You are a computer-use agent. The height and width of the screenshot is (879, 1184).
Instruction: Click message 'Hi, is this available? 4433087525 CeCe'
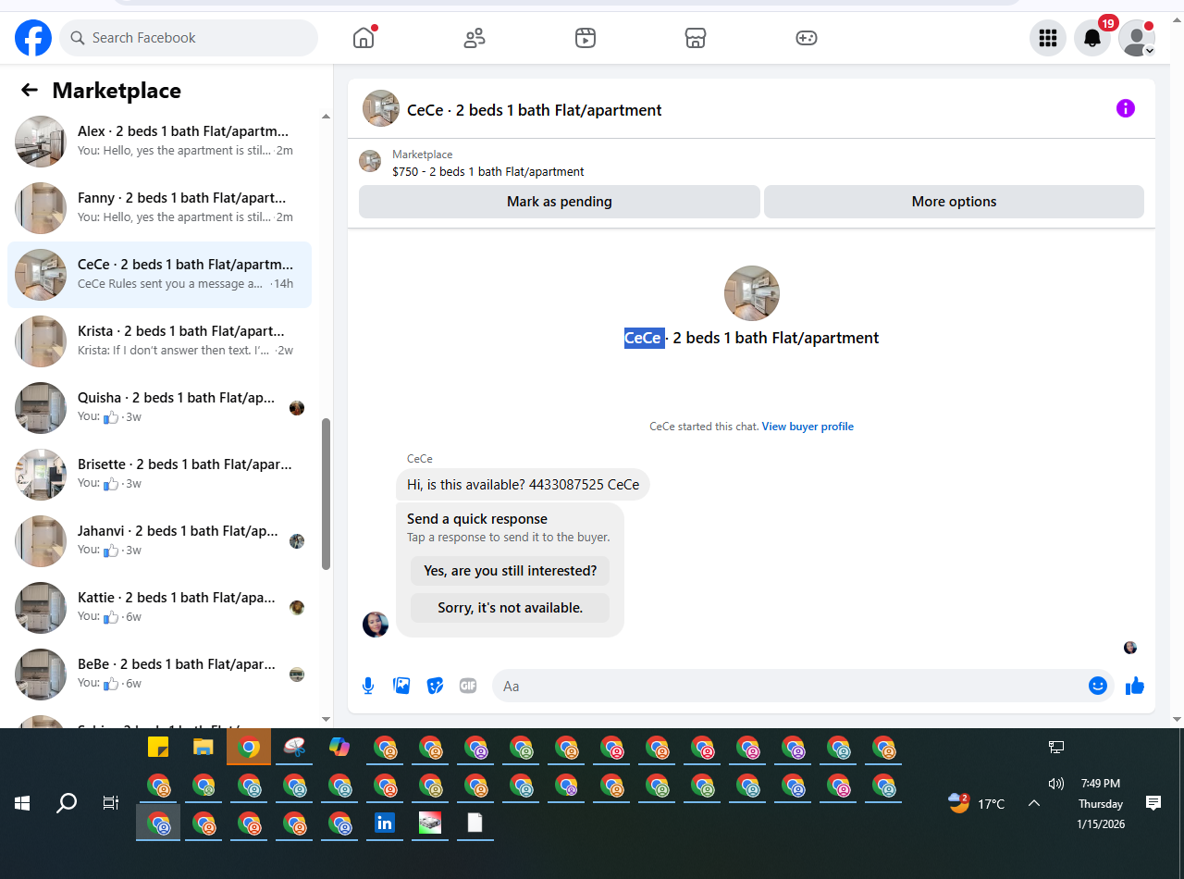[x=523, y=485]
